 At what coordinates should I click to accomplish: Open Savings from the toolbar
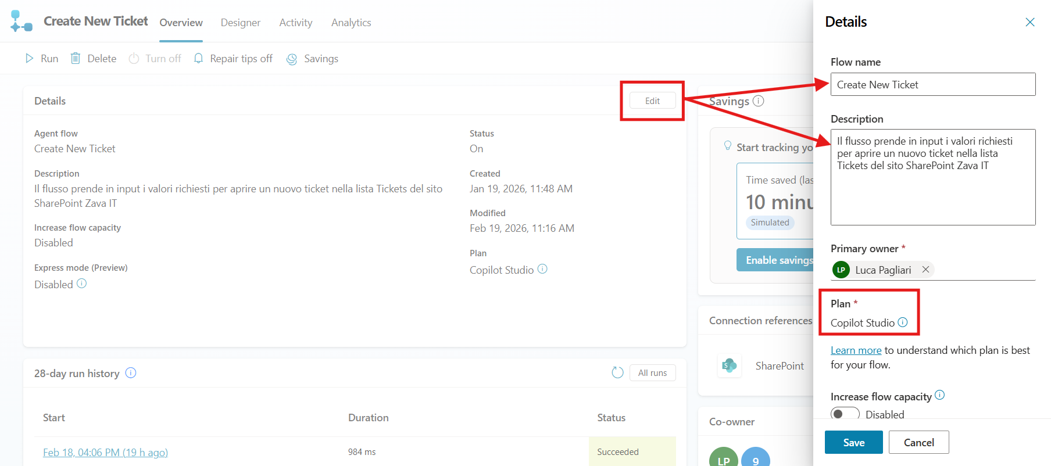tap(313, 59)
